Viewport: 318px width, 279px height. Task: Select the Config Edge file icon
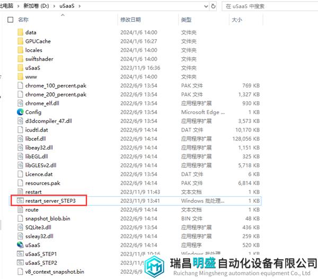tap(20, 112)
